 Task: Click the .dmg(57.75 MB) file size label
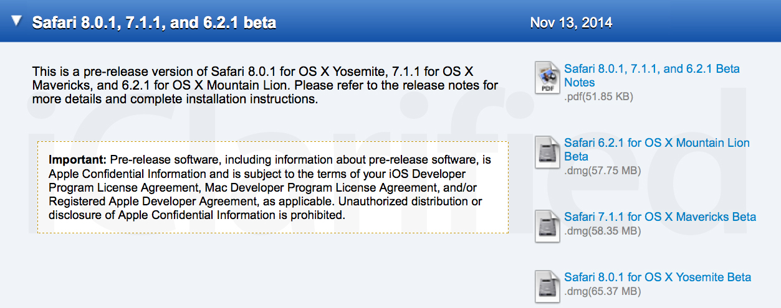pos(602,171)
